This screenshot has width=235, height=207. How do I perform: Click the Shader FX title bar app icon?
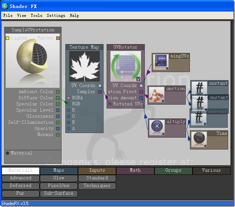[5, 6]
